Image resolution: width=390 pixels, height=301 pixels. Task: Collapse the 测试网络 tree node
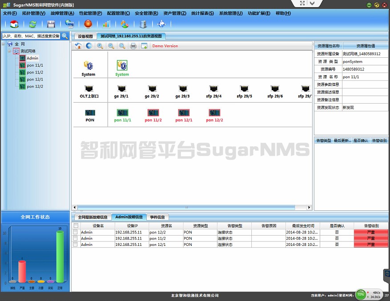point(9,51)
